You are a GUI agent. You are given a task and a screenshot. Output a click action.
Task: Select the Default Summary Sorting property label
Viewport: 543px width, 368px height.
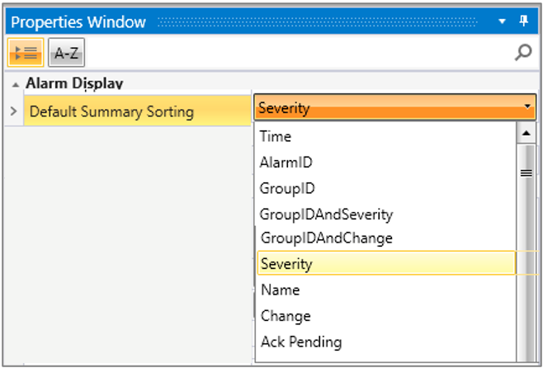point(111,111)
